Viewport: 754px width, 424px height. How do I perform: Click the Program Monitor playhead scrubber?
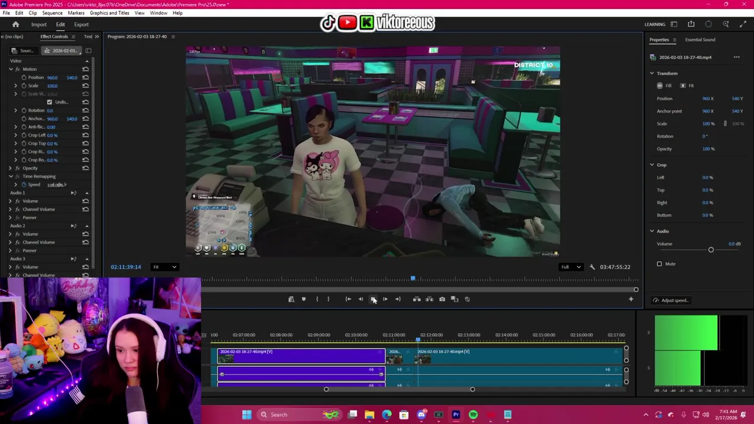click(x=413, y=278)
